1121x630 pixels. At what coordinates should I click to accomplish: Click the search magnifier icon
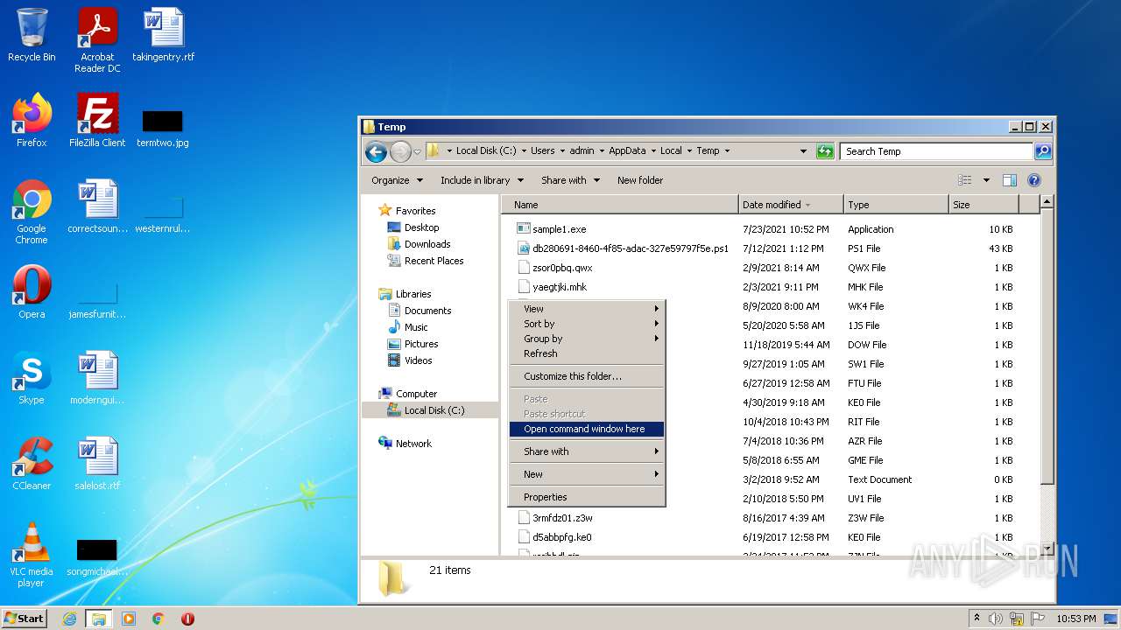1042,151
